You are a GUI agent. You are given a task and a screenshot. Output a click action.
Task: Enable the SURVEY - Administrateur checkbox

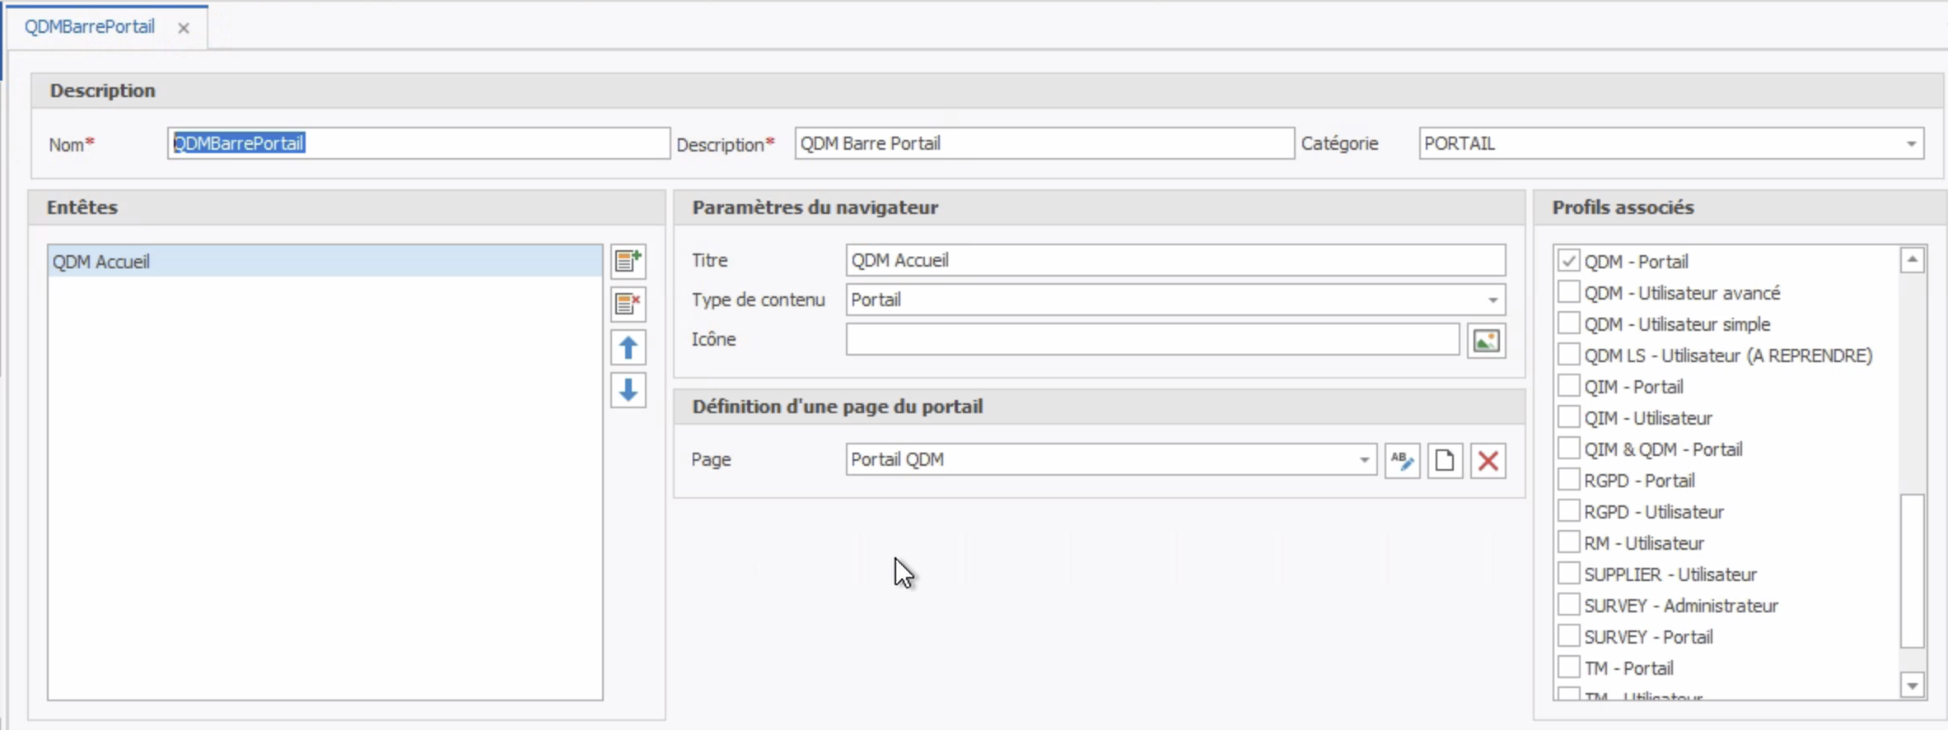click(1568, 605)
